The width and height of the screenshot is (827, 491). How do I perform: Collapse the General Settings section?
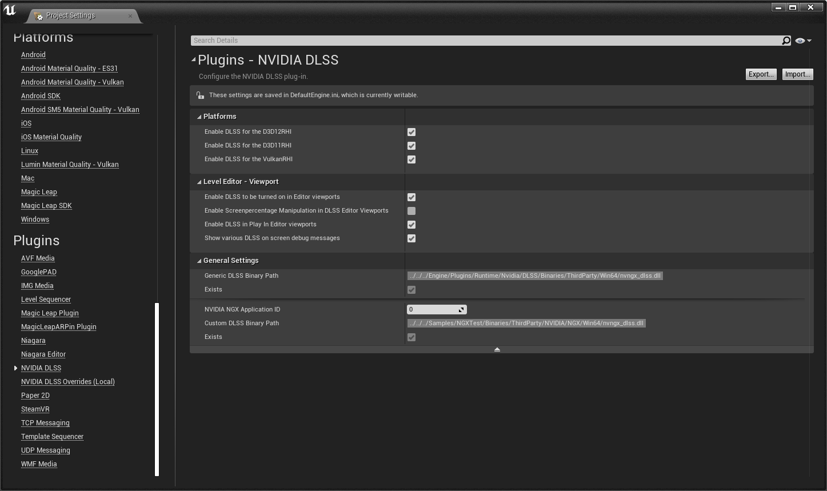199,261
